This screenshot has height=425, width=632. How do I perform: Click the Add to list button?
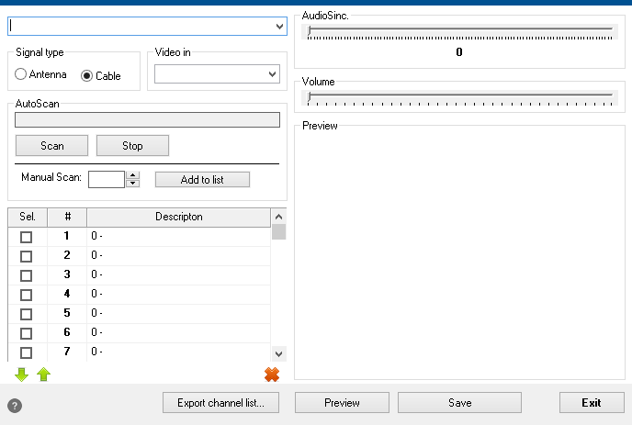point(202,179)
